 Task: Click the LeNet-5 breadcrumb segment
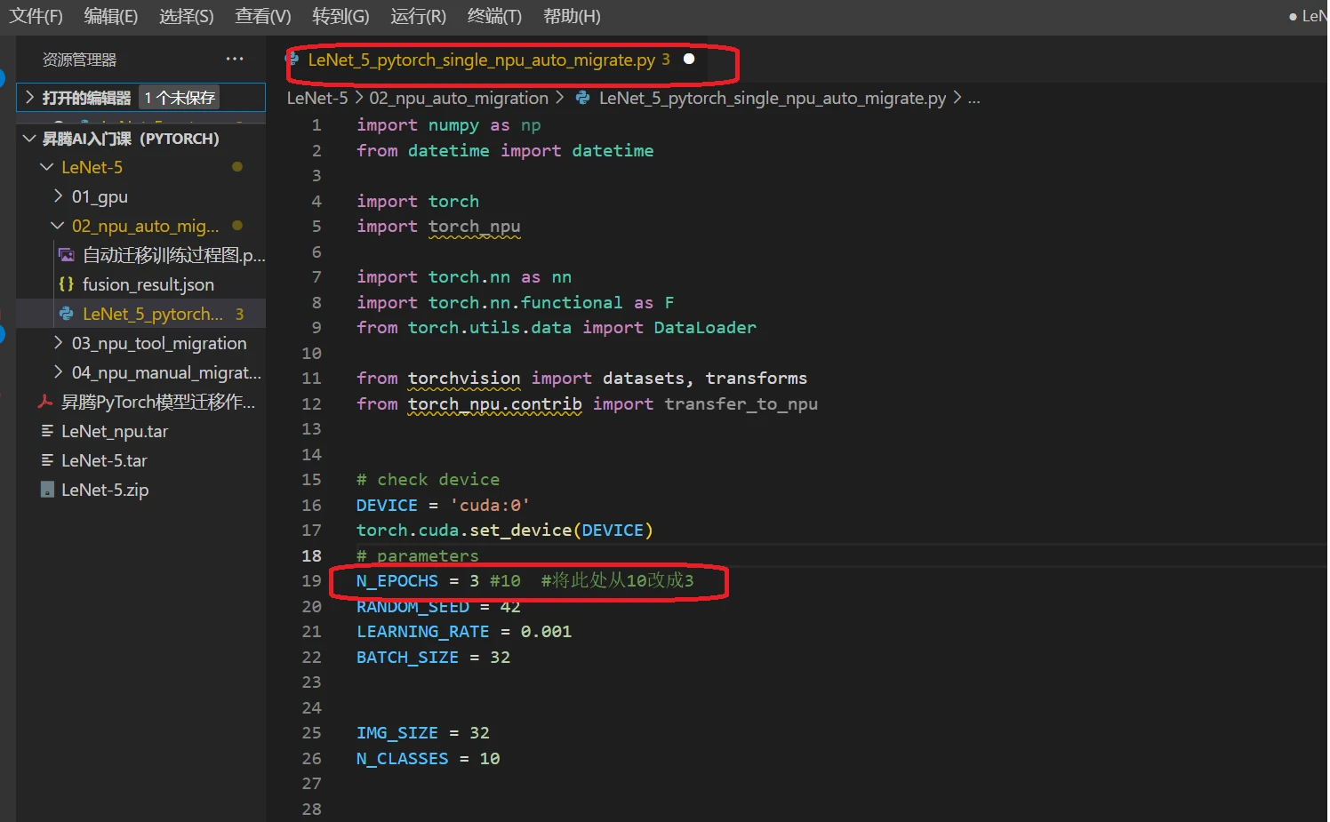tap(317, 98)
